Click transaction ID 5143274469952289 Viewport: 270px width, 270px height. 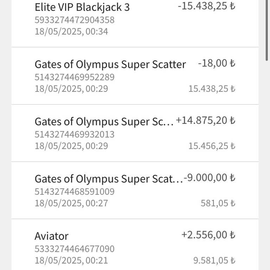tap(75, 77)
